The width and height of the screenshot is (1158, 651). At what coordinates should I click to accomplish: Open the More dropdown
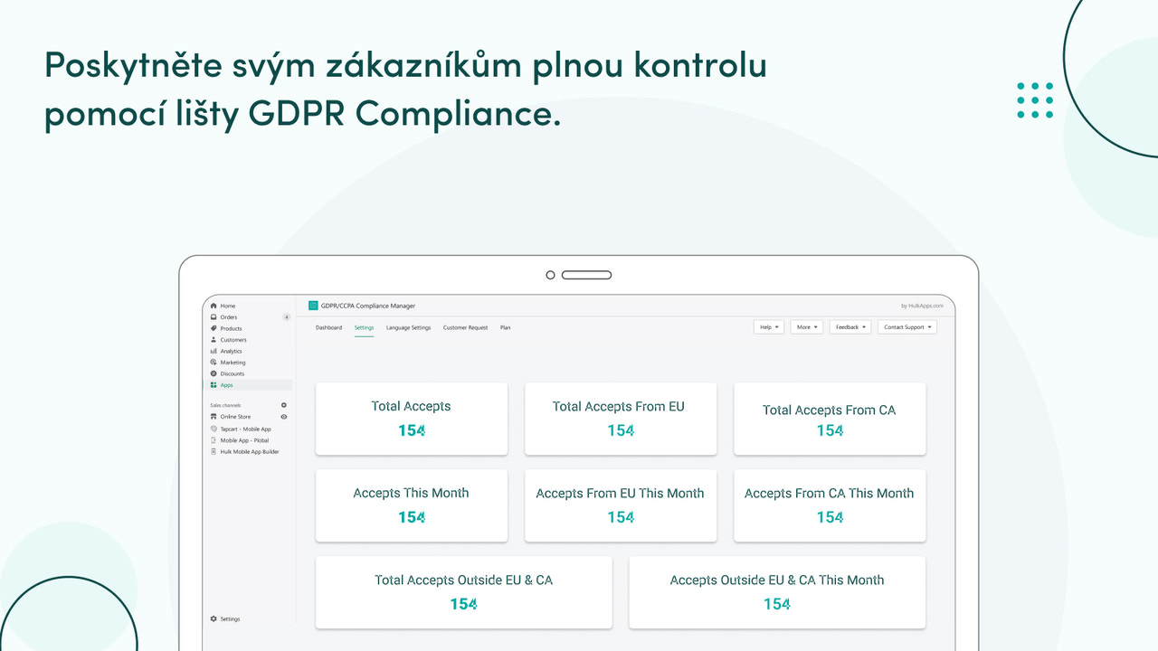point(807,327)
